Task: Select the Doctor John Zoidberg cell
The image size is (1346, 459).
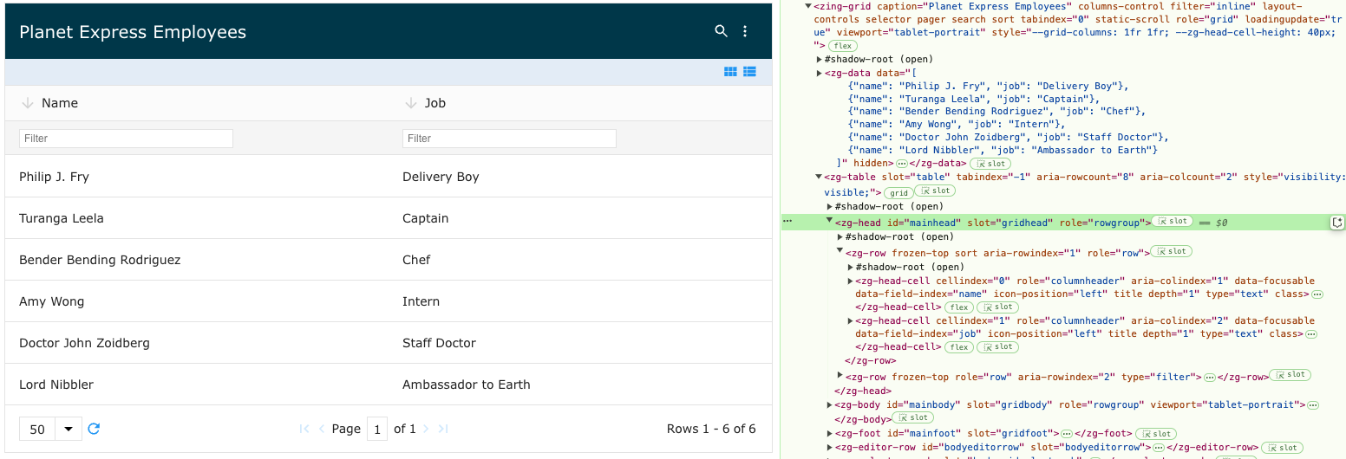Action: coord(197,343)
